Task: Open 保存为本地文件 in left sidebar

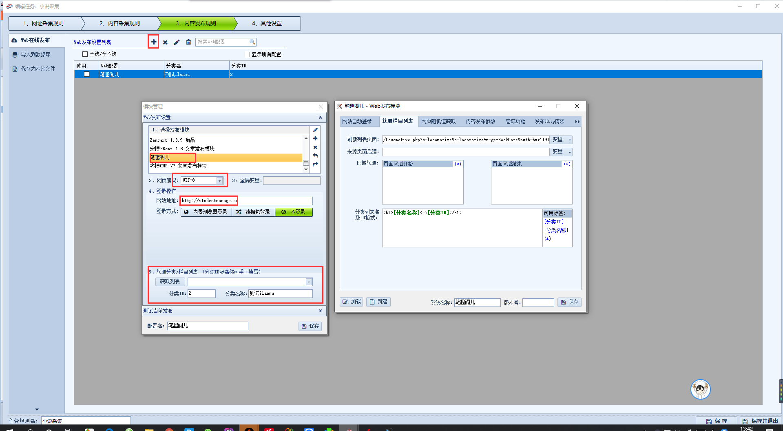Action: tap(37, 69)
